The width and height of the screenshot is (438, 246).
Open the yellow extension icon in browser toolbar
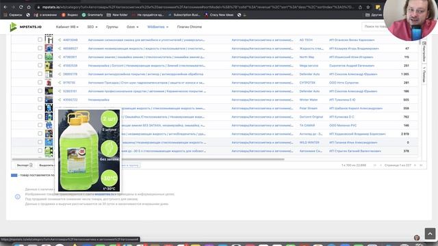[x=378, y=8]
